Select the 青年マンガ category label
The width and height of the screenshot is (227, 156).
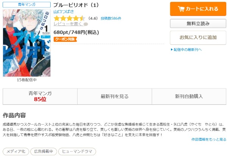(26, 5)
